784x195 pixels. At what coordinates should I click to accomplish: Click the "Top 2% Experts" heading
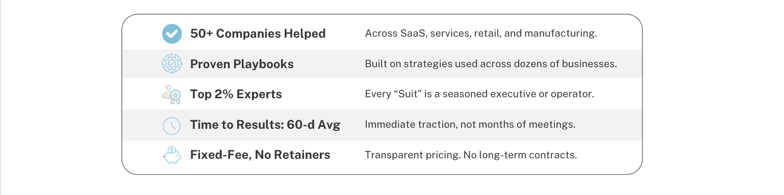(x=236, y=95)
